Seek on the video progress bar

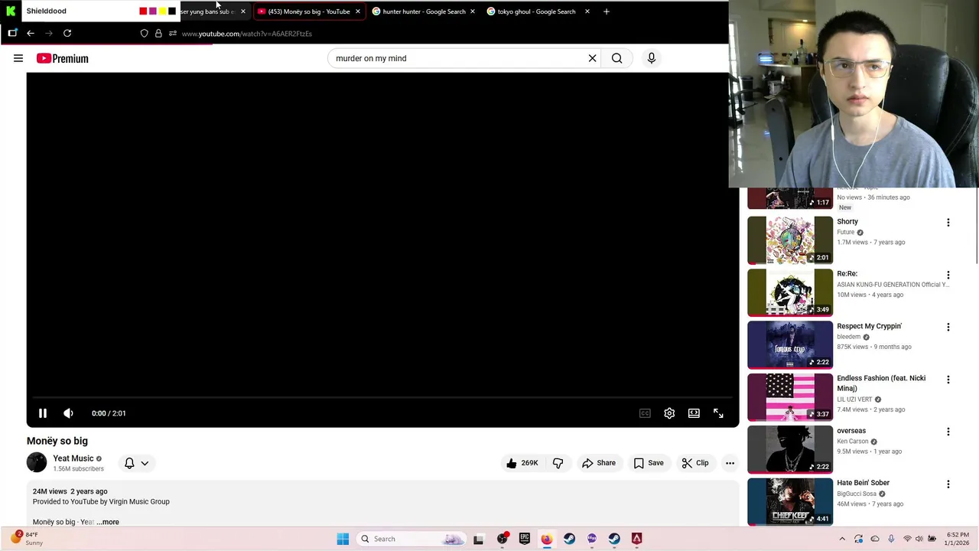382,398
